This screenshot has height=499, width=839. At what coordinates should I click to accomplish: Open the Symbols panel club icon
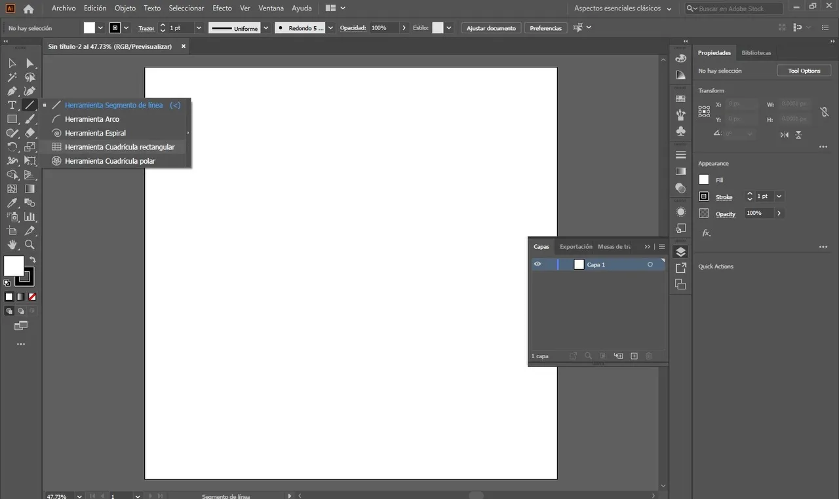click(680, 131)
